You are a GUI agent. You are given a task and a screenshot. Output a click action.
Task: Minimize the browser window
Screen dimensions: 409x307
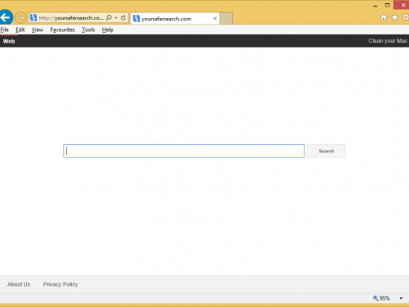(375, 6)
